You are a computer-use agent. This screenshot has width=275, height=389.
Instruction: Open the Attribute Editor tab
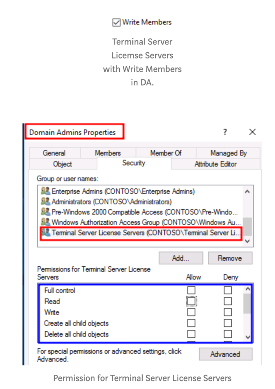pyautogui.click(x=215, y=164)
